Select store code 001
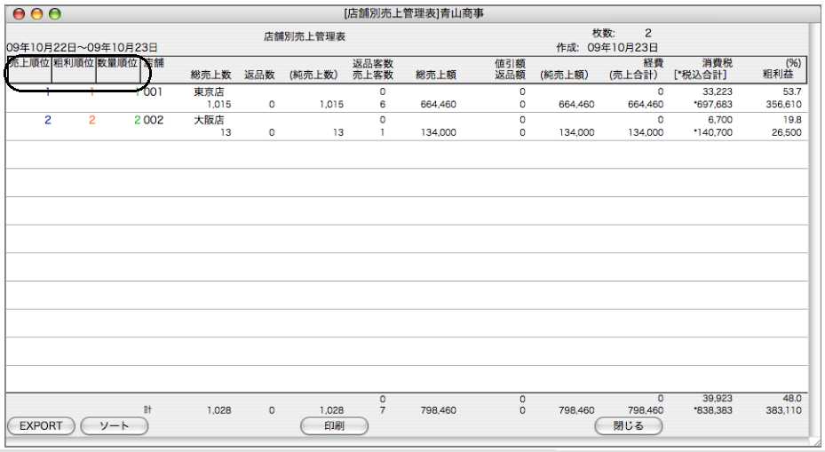Viewport: 825px width, 452px height. pyautogui.click(x=153, y=92)
